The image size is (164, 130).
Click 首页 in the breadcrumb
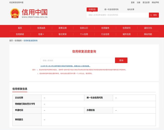[11, 41]
